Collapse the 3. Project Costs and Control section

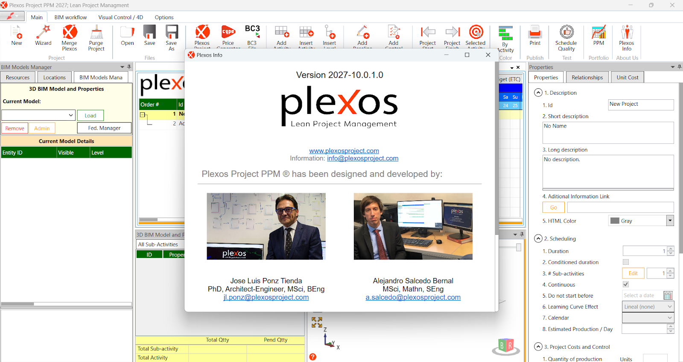coord(538,347)
